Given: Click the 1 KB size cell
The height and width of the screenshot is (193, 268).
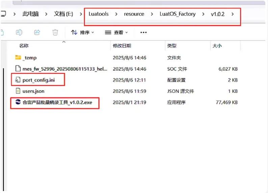Looking at the screenshot, I should click(x=233, y=91).
